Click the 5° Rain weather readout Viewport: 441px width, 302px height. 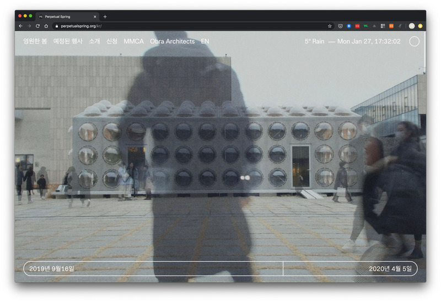pos(314,41)
